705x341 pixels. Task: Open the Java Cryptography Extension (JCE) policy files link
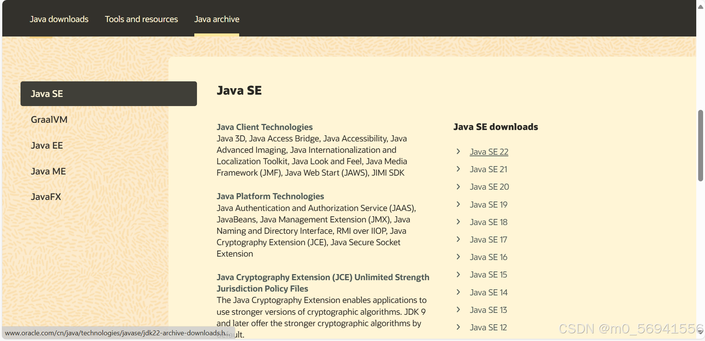click(x=323, y=283)
